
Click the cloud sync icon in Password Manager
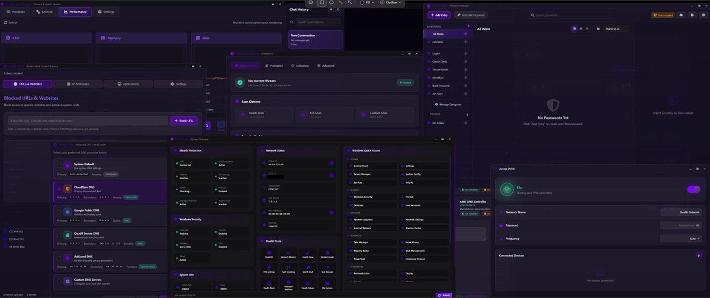pos(681,15)
